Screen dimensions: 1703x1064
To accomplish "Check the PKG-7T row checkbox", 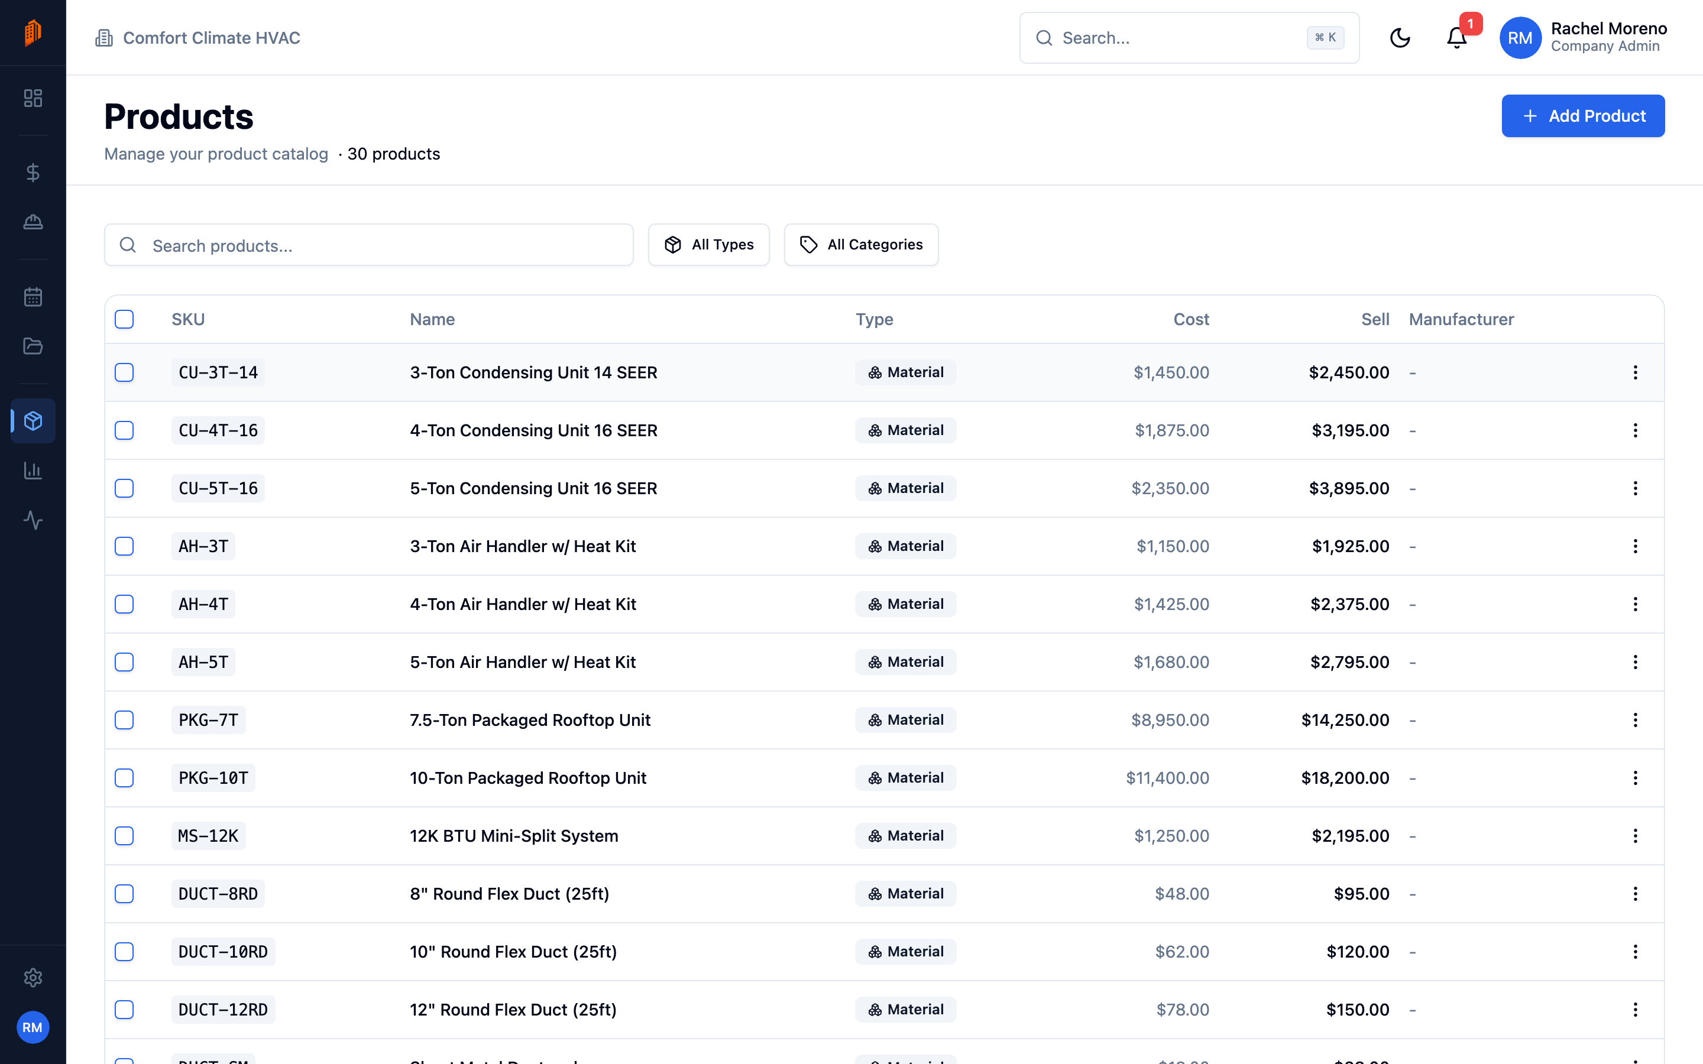I will point(125,720).
